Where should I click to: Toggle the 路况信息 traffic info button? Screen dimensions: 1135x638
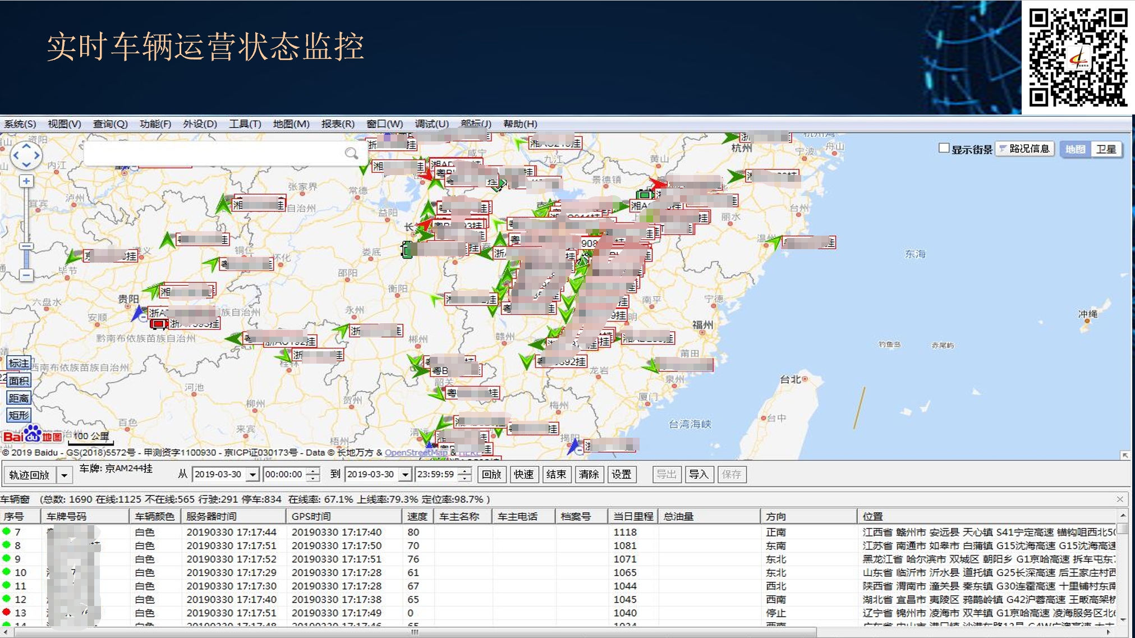1024,149
